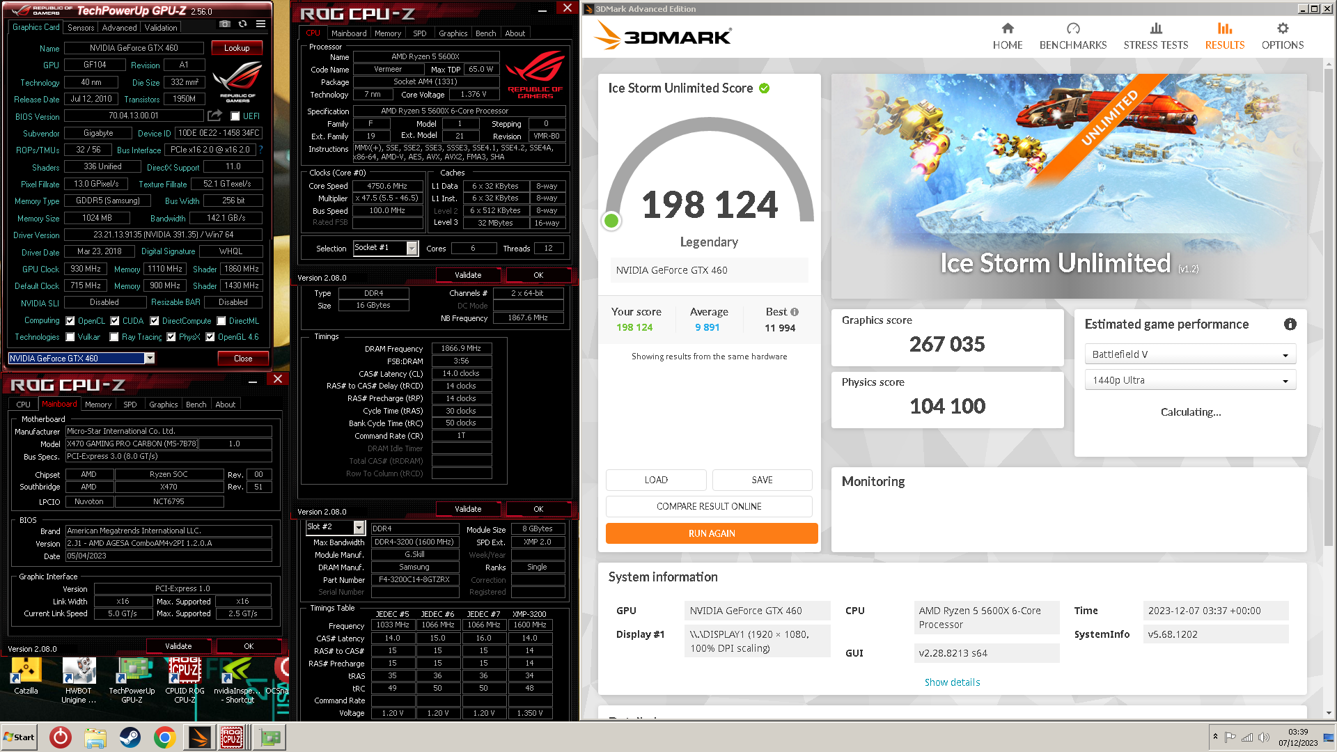Click the LOAD button in 3DMark
This screenshot has width=1337, height=752.
tap(656, 480)
